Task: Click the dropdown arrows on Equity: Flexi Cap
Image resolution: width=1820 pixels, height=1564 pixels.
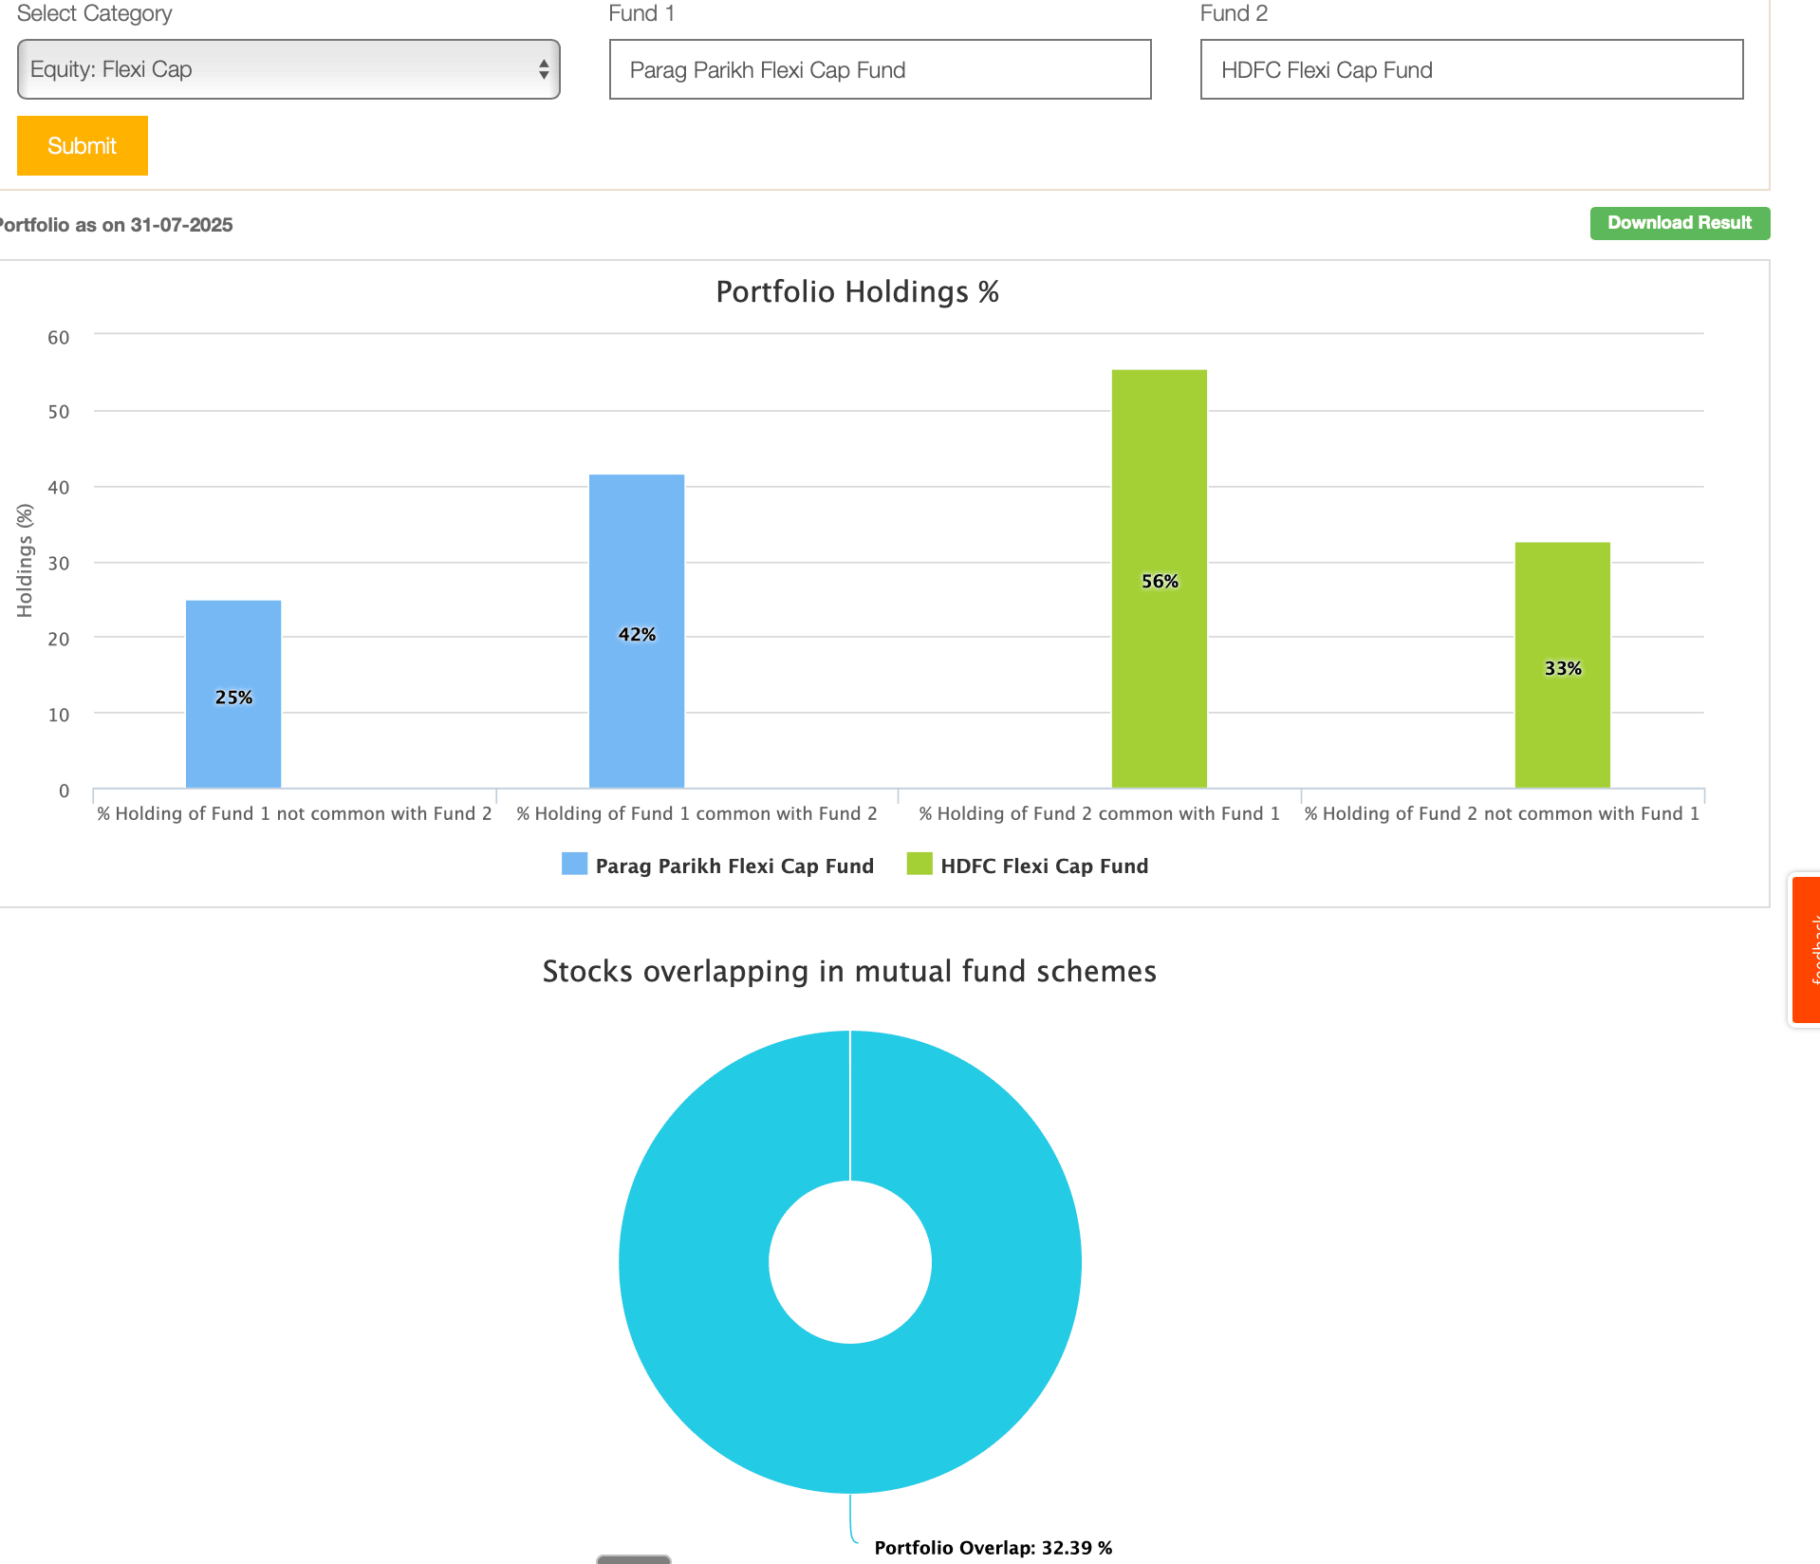Action: (544, 69)
